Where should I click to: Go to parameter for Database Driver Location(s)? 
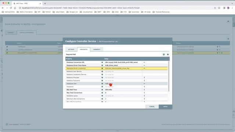coord(144,69)
